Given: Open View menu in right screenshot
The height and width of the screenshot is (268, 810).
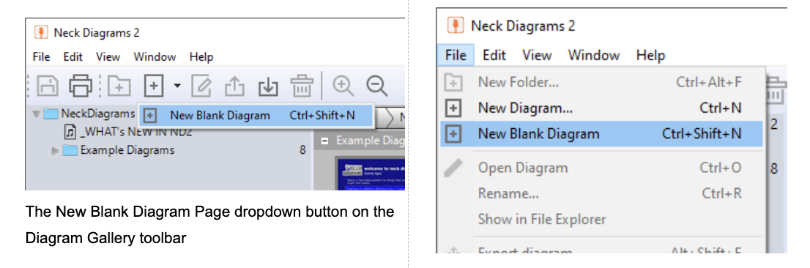Looking at the screenshot, I should 538,55.
